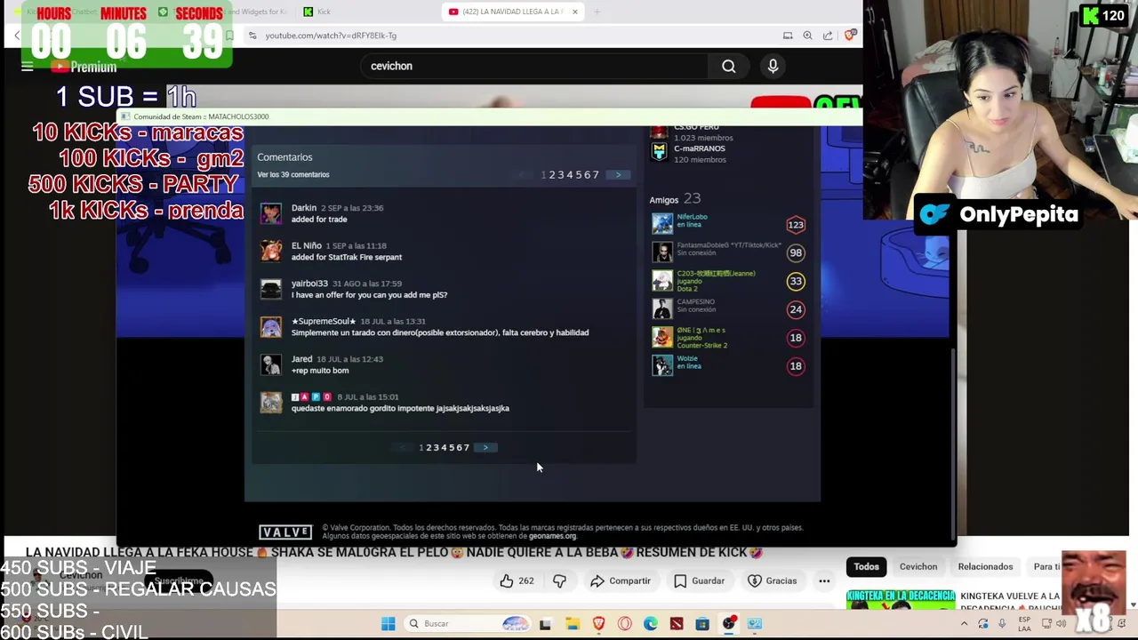Open File Explorer from taskbar
Screen dimensions: 1138x640
(572, 623)
